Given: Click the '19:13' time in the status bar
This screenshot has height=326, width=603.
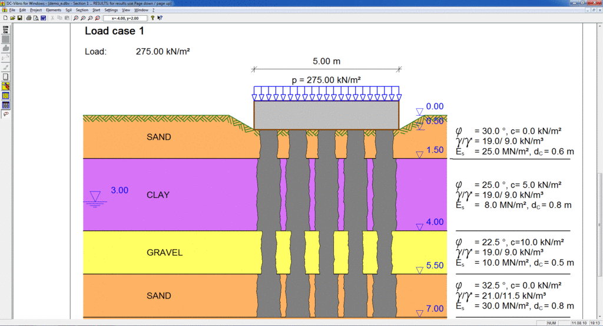Looking at the screenshot, I should click(595, 323).
